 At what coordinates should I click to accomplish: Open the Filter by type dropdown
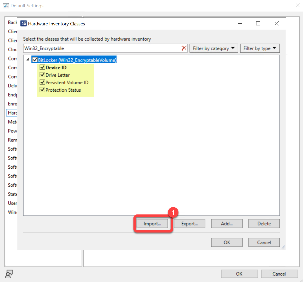[260, 48]
